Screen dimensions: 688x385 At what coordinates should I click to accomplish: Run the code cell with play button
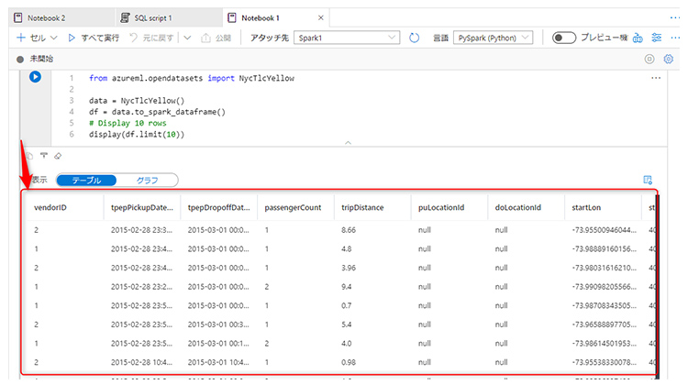coord(35,78)
